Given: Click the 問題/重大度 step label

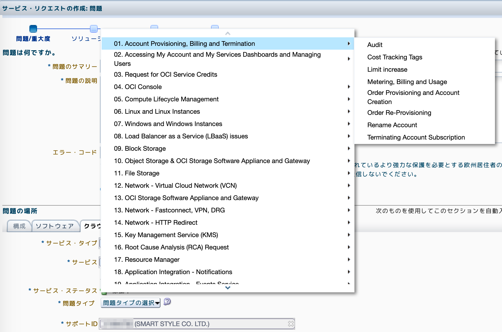Looking at the screenshot, I should pyautogui.click(x=33, y=38).
